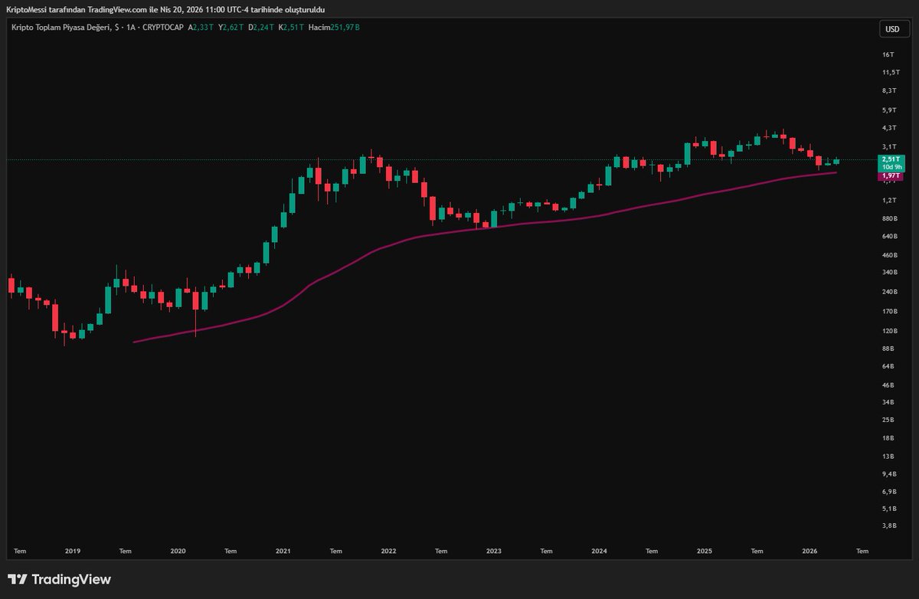The height and width of the screenshot is (599, 919).
Task: Click the 2023 time axis label
Action: click(x=493, y=551)
